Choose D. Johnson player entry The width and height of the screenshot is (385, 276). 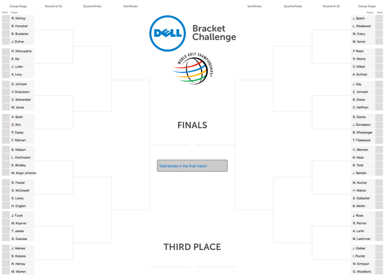point(22,84)
